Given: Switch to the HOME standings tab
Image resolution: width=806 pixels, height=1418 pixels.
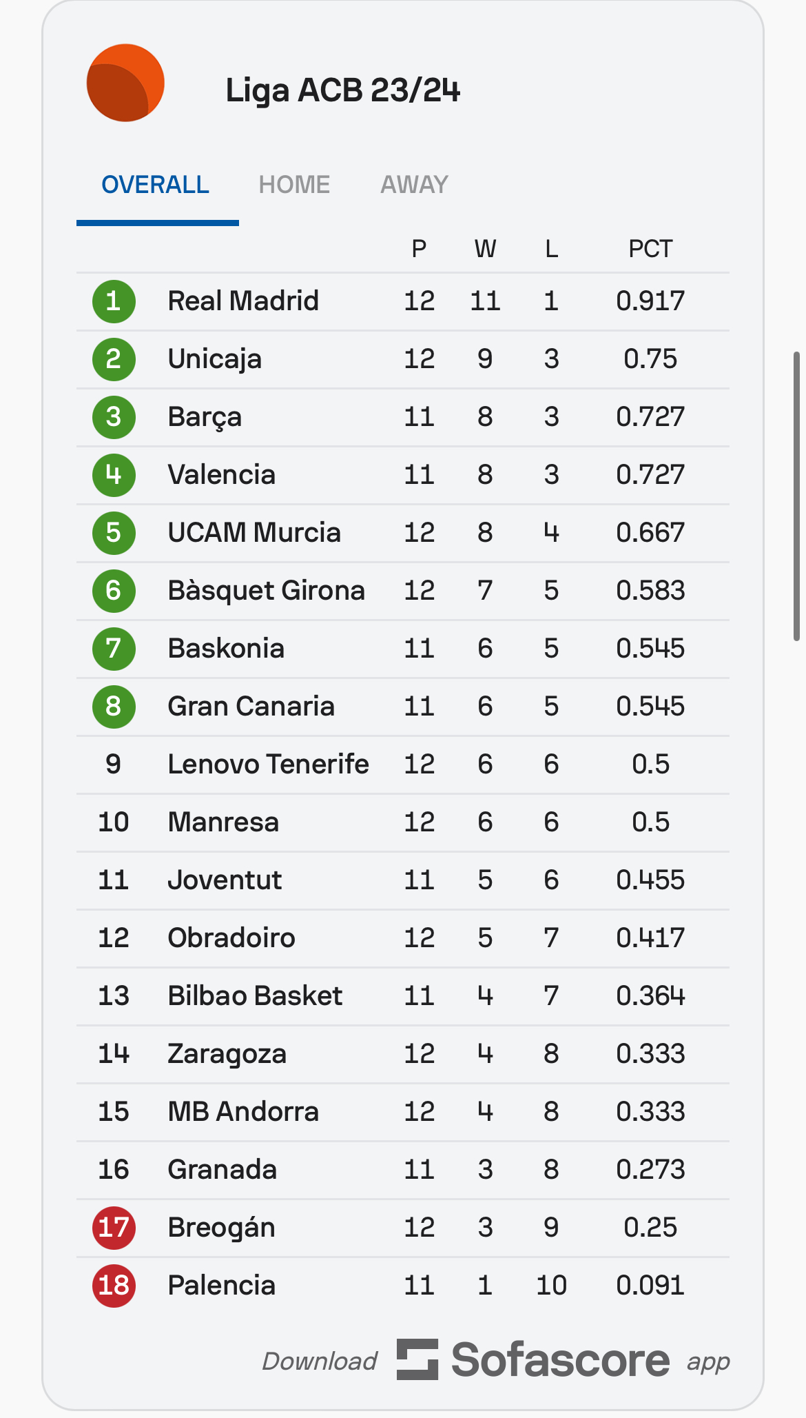Looking at the screenshot, I should click(294, 185).
